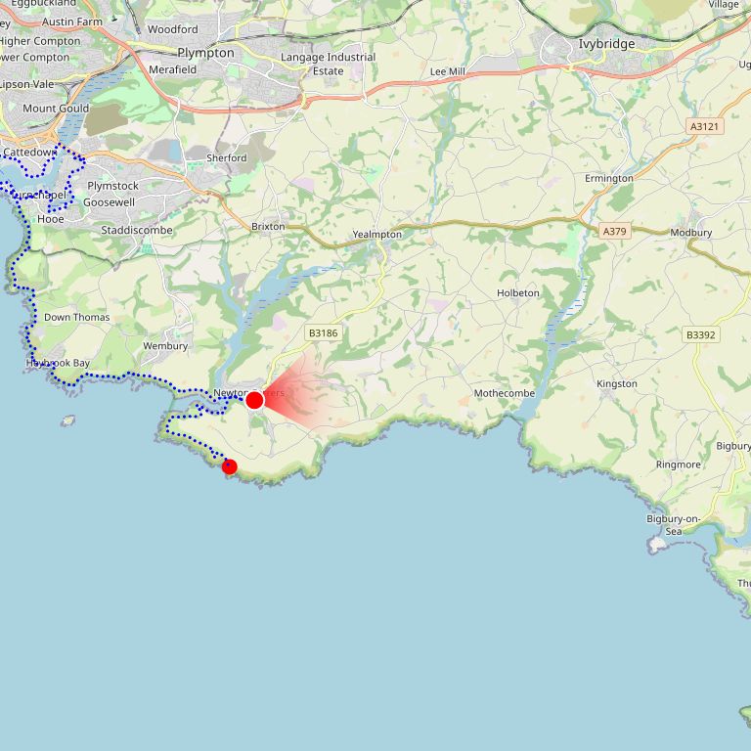Click the large red marker at Newton Ferrers
The image size is (751, 751).
pyautogui.click(x=254, y=400)
